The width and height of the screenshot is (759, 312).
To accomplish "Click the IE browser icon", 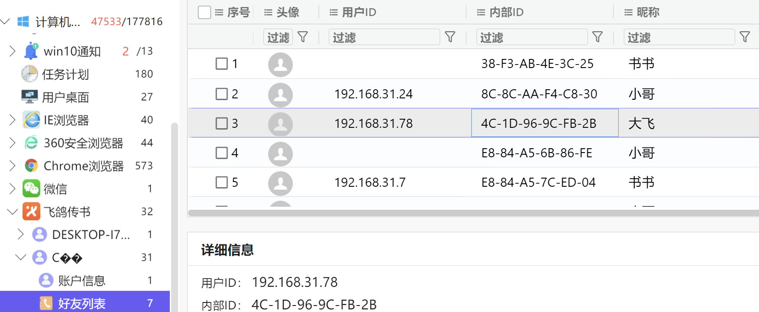I will pos(32,120).
